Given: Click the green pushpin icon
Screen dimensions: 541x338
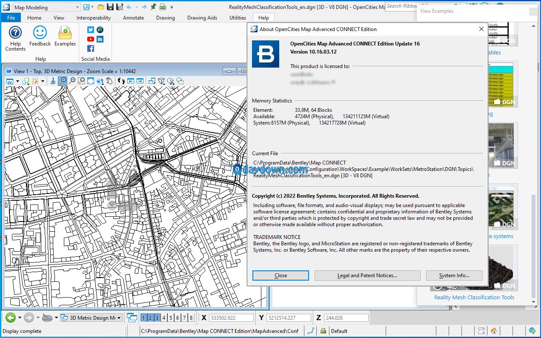Looking at the screenshot, I should (153, 7).
